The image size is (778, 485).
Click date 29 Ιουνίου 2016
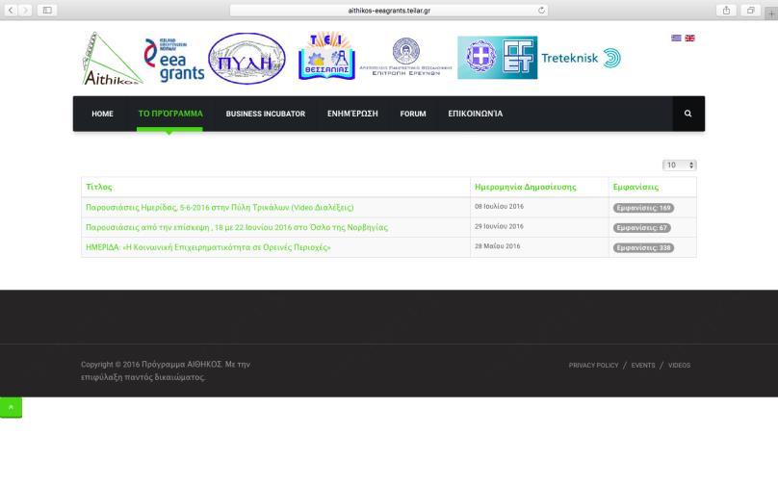click(x=499, y=226)
